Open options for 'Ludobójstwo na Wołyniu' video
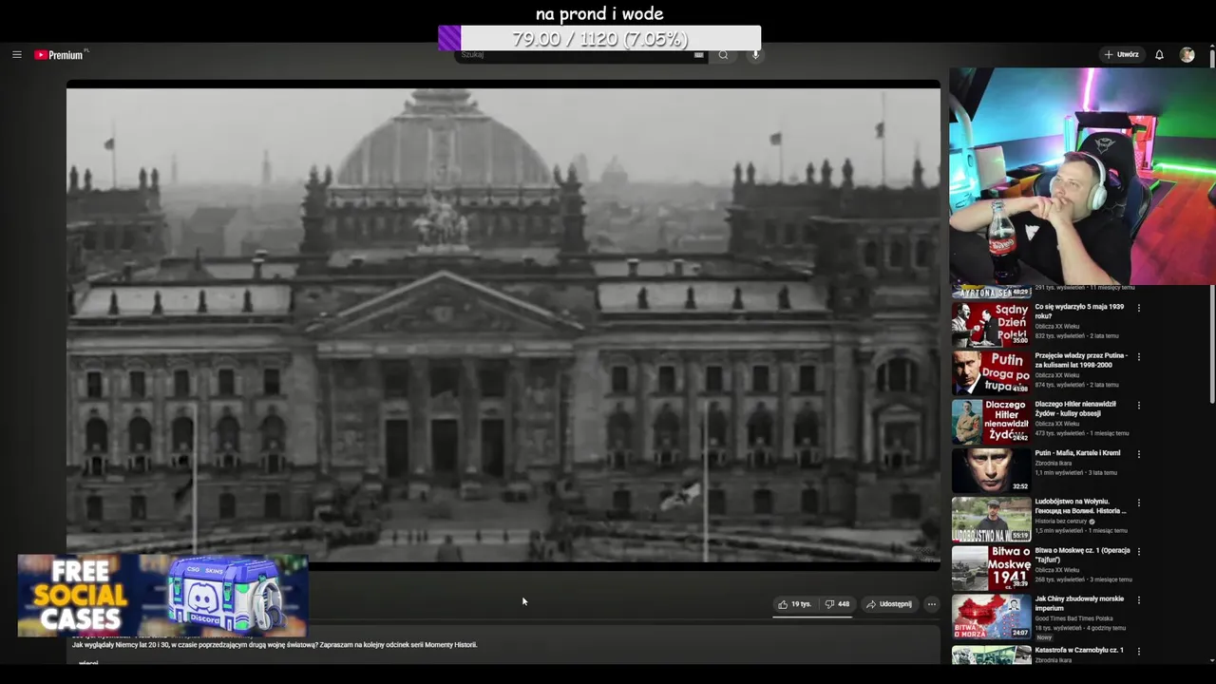Screen dimensions: 1216x684 click(1138, 503)
